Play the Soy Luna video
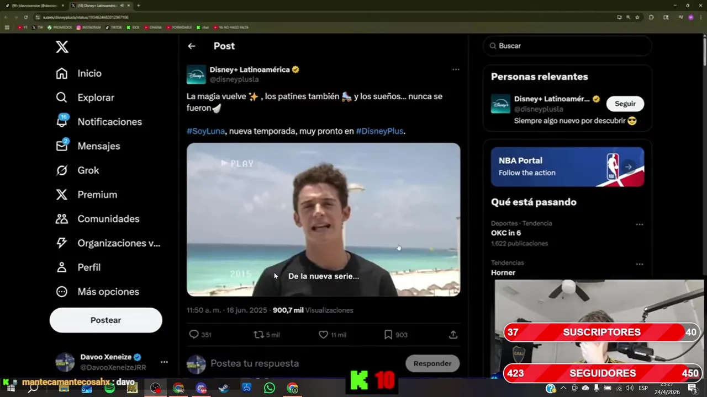The height and width of the screenshot is (397, 707). pyautogui.click(x=323, y=219)
